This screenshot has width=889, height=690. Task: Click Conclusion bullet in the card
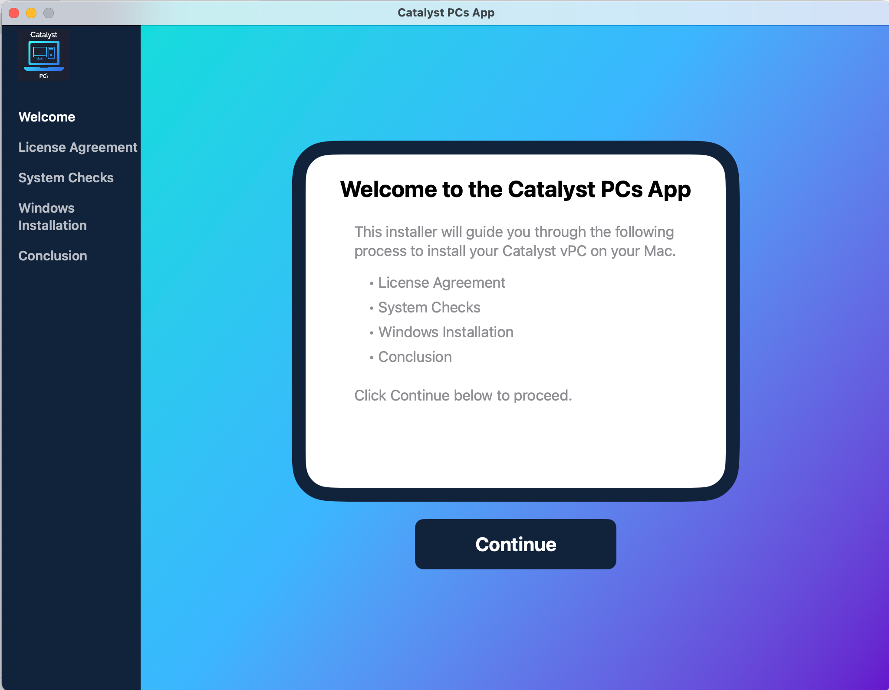click(415, 357)
